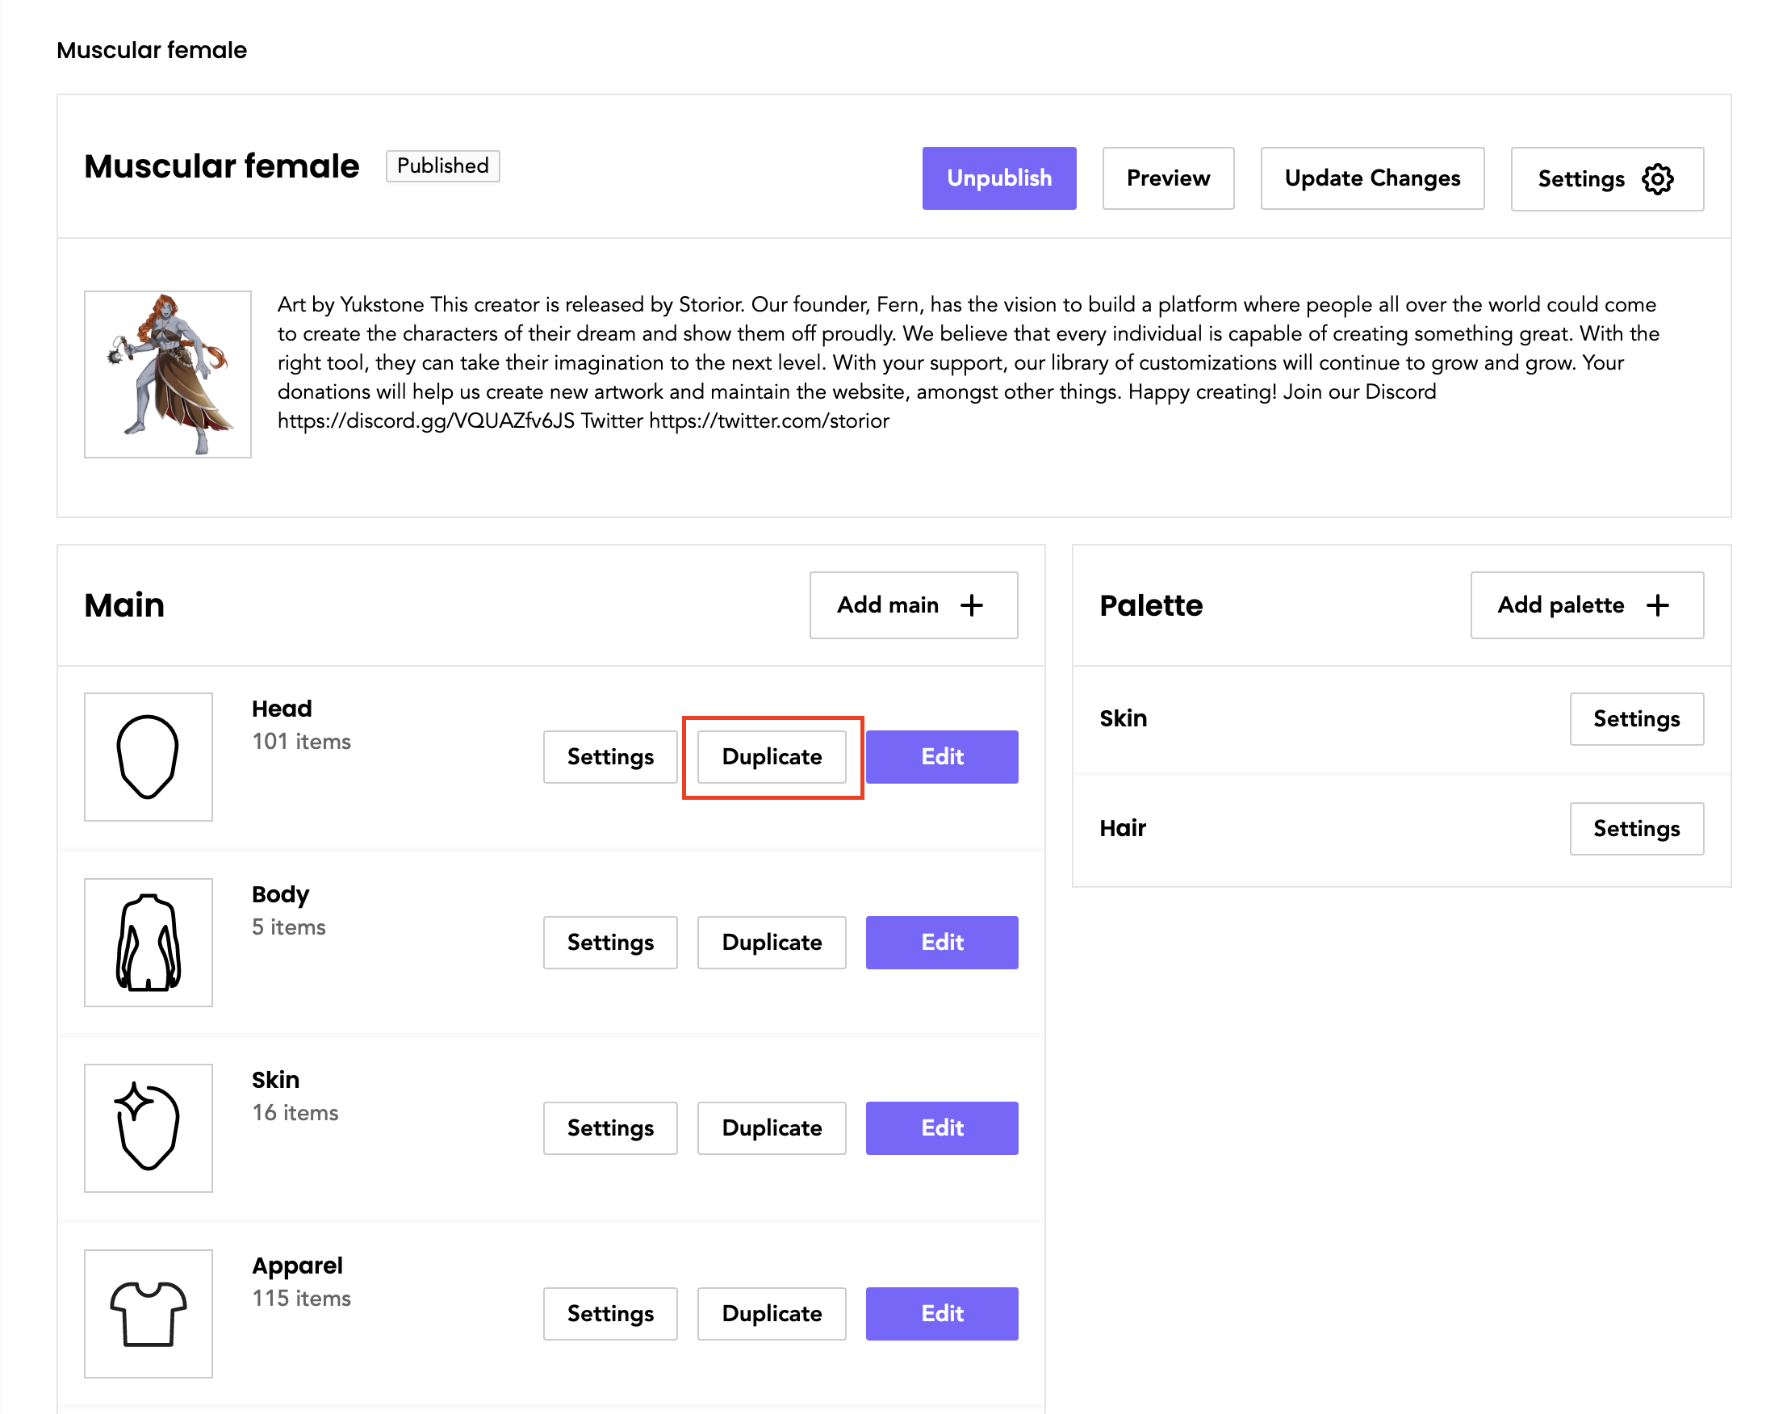Open Preview of the creator

point(1167,178)
